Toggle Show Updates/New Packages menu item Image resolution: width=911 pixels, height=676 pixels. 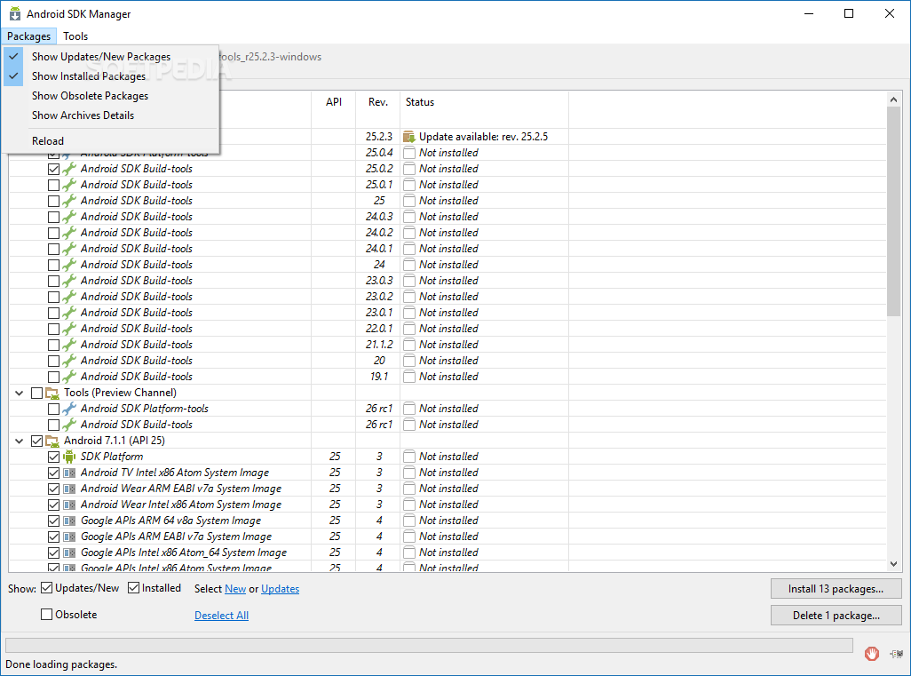[x=110, y=56]
